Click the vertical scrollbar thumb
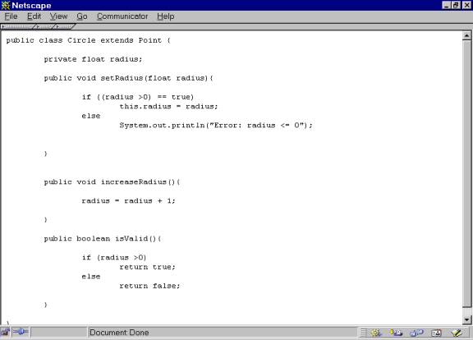 click(466, 174)
